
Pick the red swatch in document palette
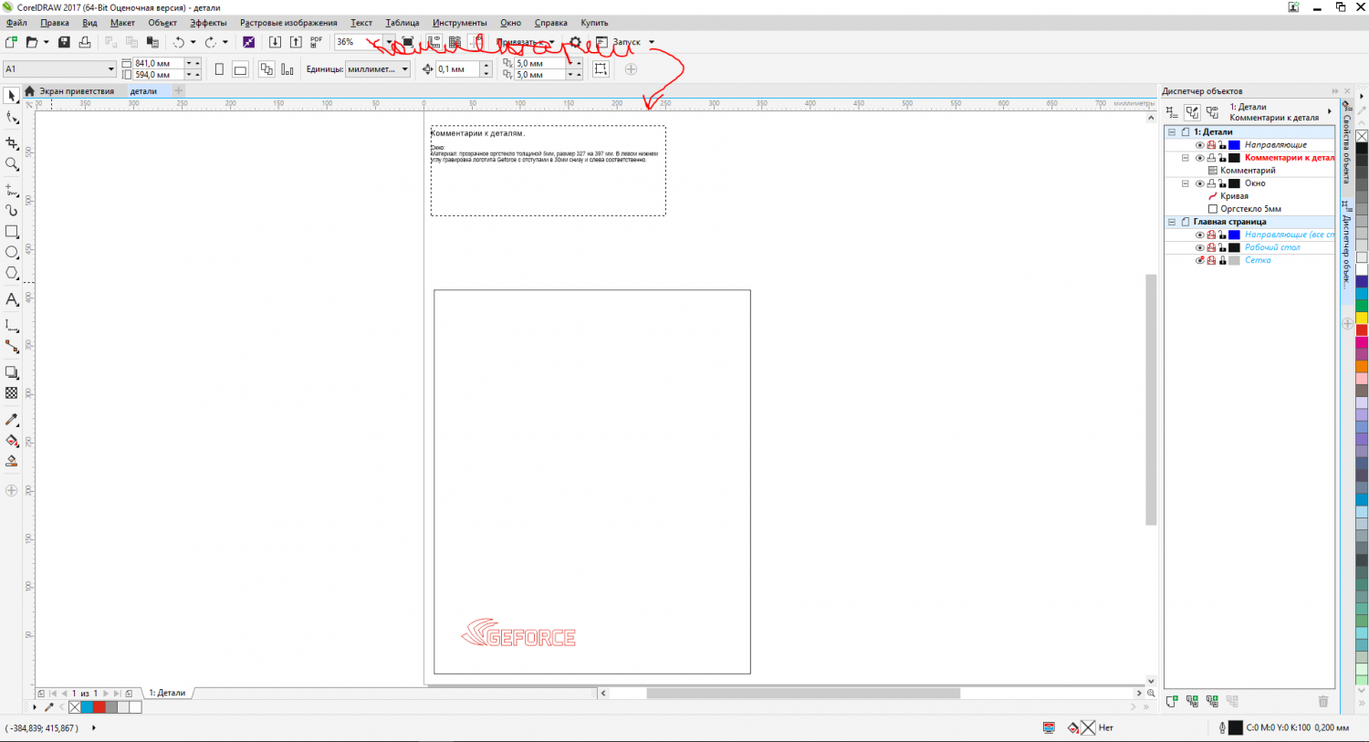pos(99,707)
